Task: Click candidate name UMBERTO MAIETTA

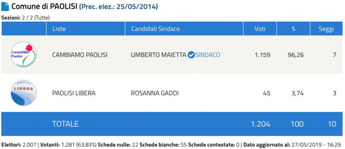Action: (x=159, y=55)
